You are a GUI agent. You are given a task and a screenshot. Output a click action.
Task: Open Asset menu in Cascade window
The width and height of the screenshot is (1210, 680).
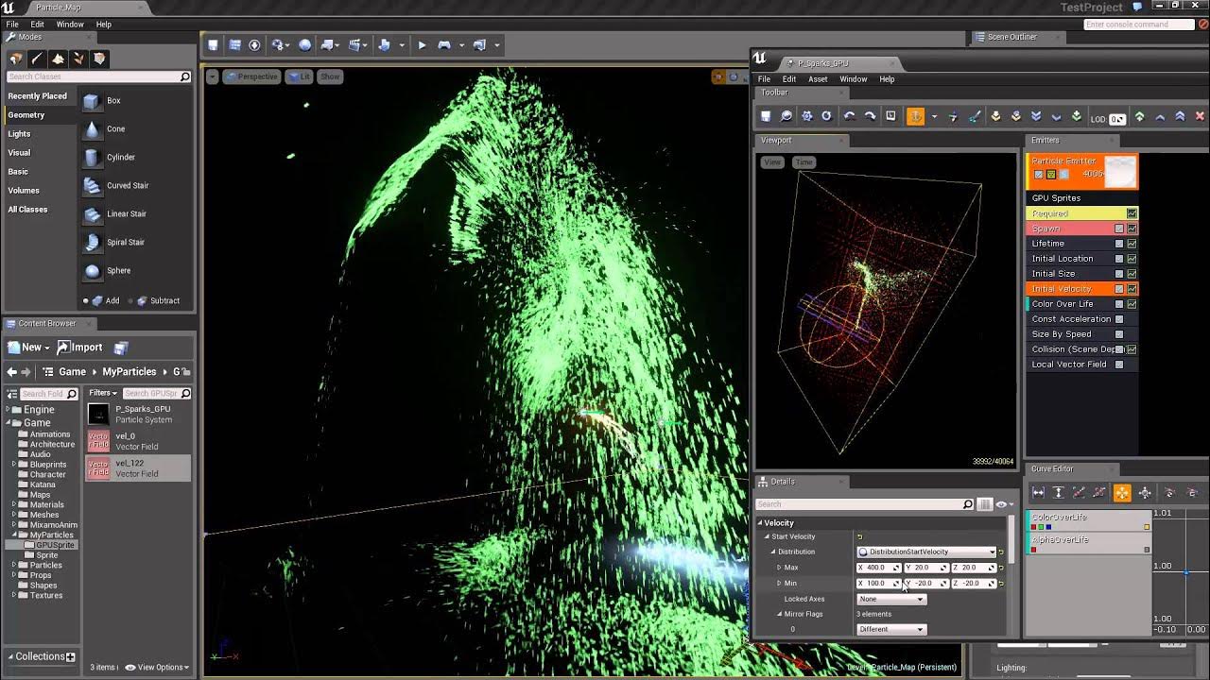(818, 79)
